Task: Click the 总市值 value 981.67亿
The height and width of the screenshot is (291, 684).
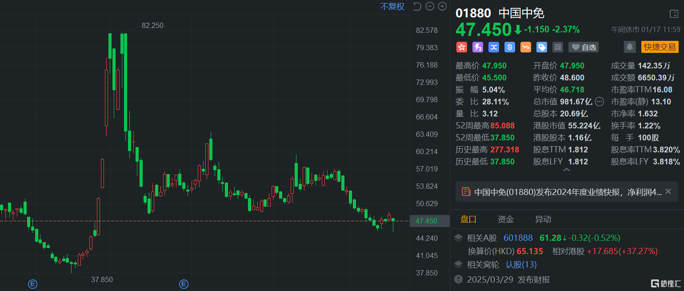Action: click(x=576, y=102)
